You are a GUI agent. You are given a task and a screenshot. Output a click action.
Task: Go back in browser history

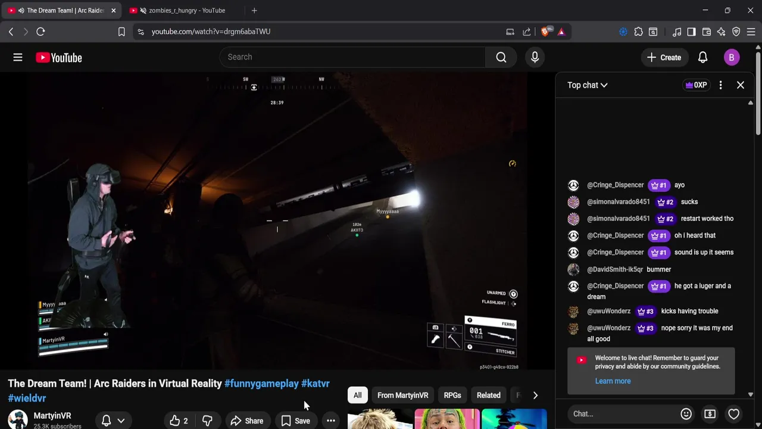click(x=11, y=32)
